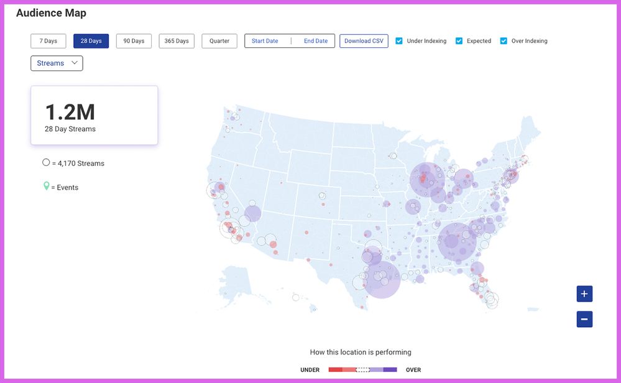Click the purple bubble near Las Vegas
Image resolution: width=621 pixels, height=383 pixels.
tap(252, 214)
